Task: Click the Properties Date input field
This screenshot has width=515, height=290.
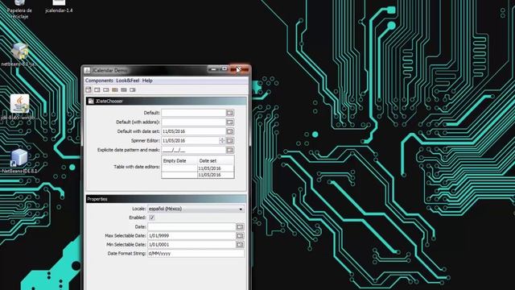Action: click(192, 226)
